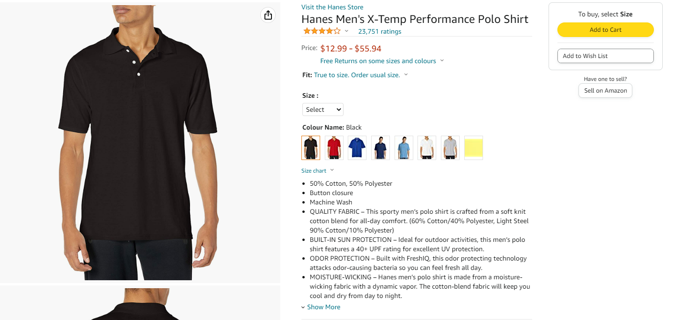This screenshot has height=320, width=681.
Task: Add the shirt to Wish List
Action: point(605,56)
